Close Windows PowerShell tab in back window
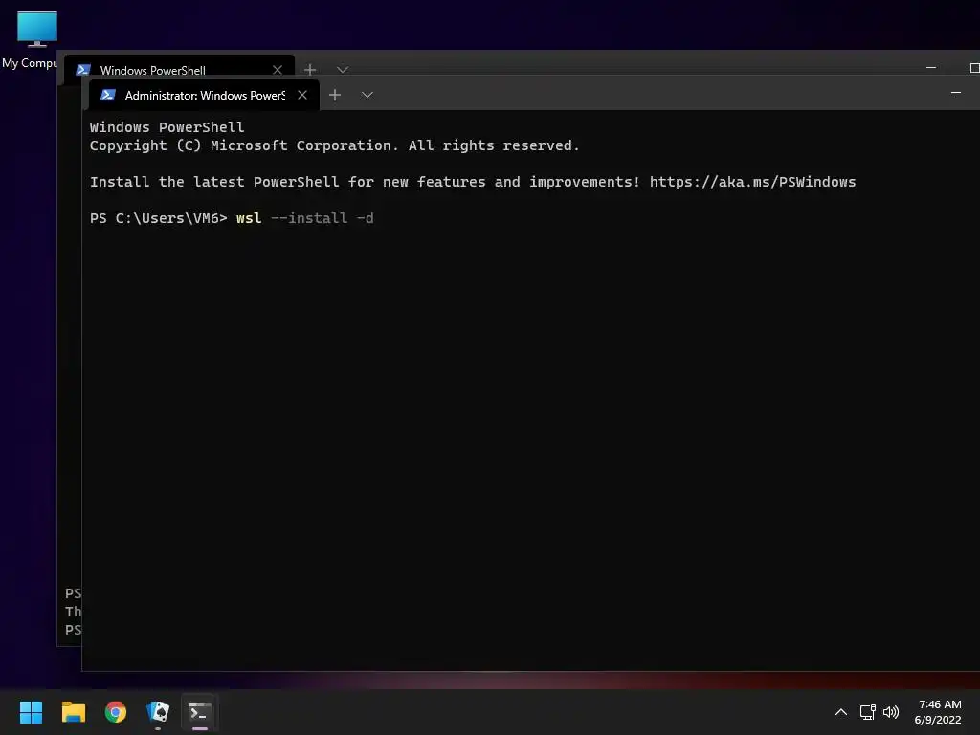Viewport: 980px width, 735px height. pyautogui.click(x=278, y=70)
